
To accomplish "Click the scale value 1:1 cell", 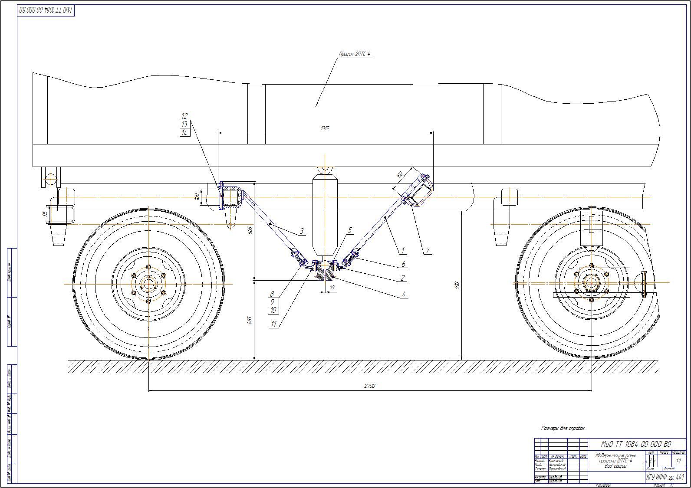I will pos(678,461).
